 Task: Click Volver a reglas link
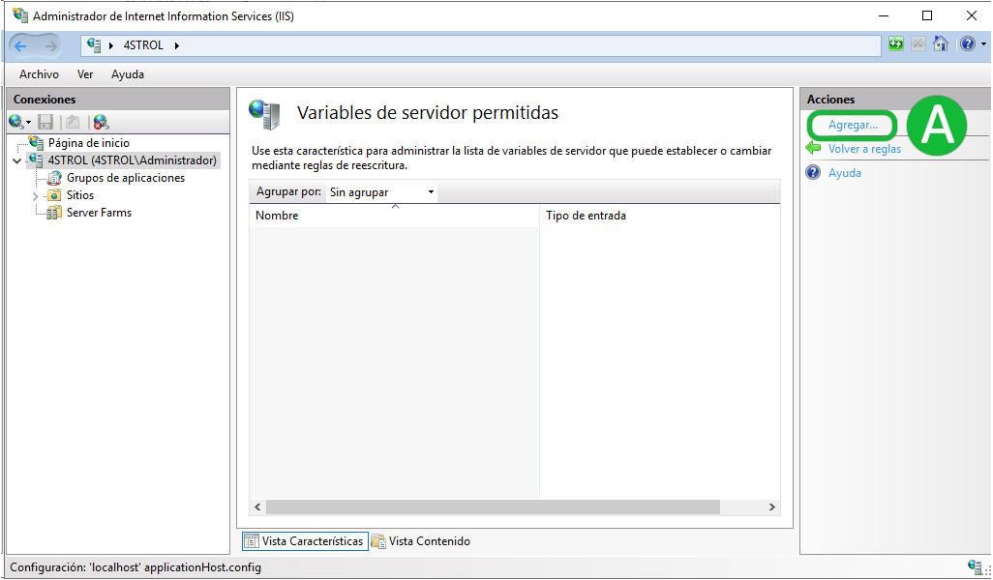coord(864,149)
